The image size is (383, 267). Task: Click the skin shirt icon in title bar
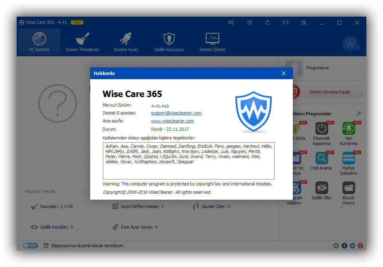click(286, 23)
